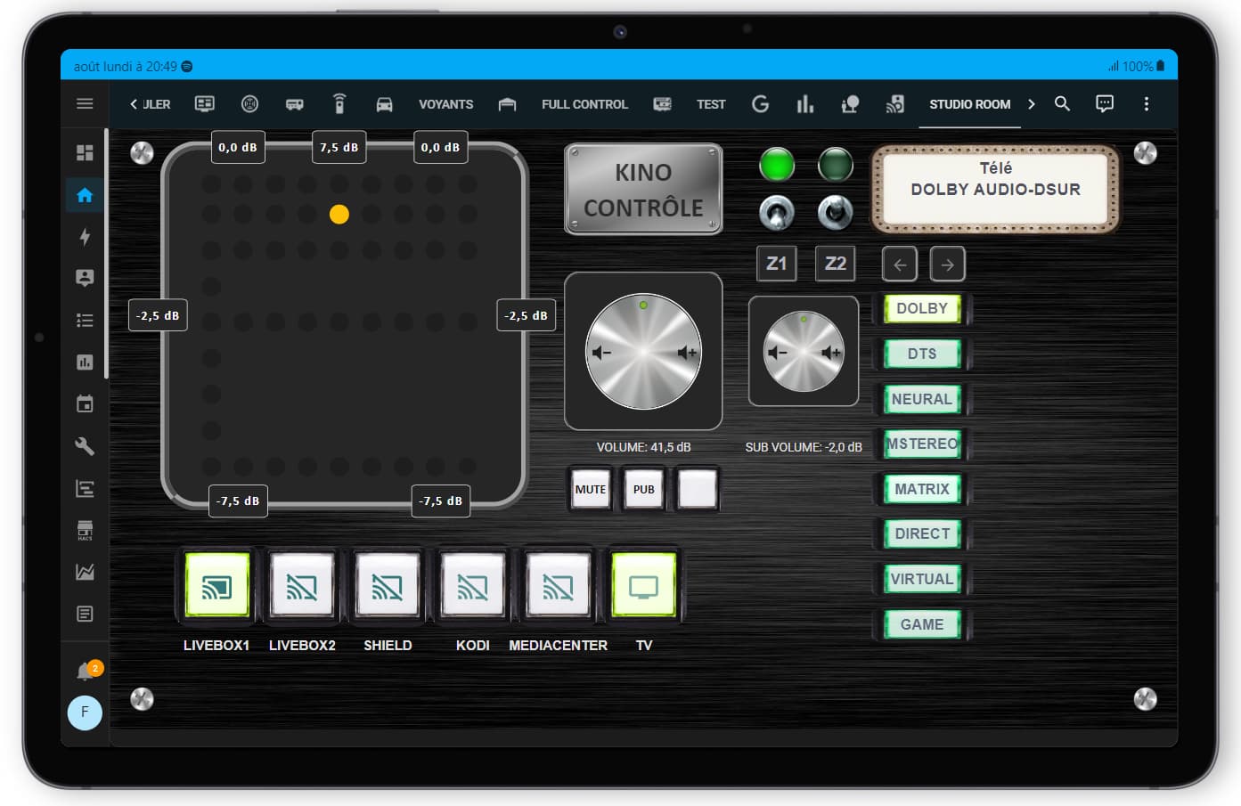Open the hamburger sidebar menu
Screen dimensions: 1241x806
(x=85, y=104)
